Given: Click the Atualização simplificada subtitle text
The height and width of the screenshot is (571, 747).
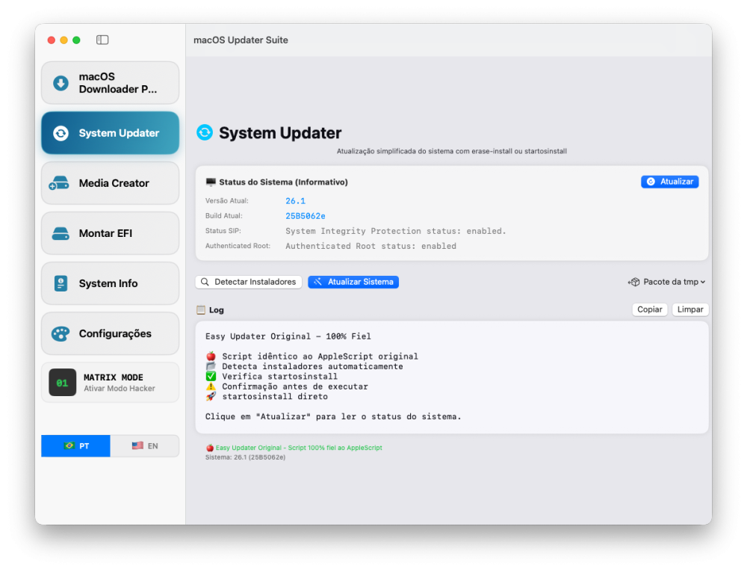Looking at the screenshot, I should coord(452,152).
